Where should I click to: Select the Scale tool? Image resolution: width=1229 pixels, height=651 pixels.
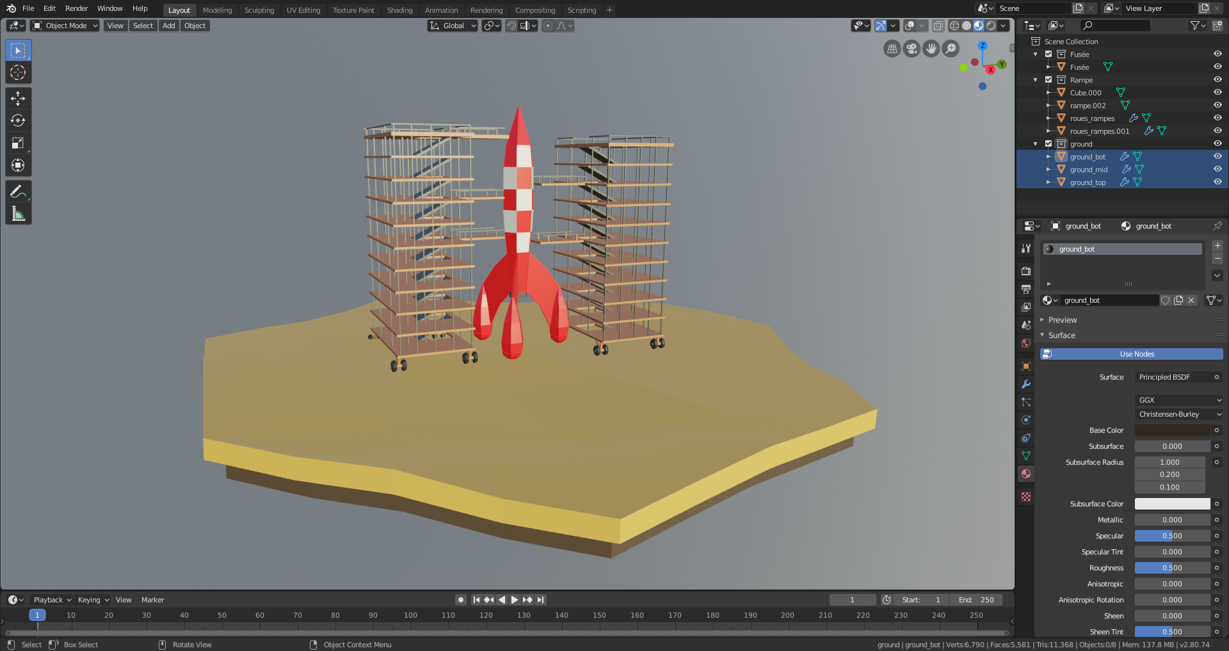pyautogui.click(x=18, y=143)
